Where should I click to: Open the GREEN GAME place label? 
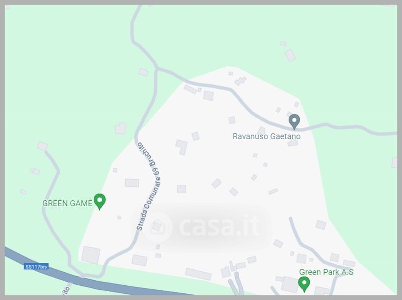click(x=67, y=203)
